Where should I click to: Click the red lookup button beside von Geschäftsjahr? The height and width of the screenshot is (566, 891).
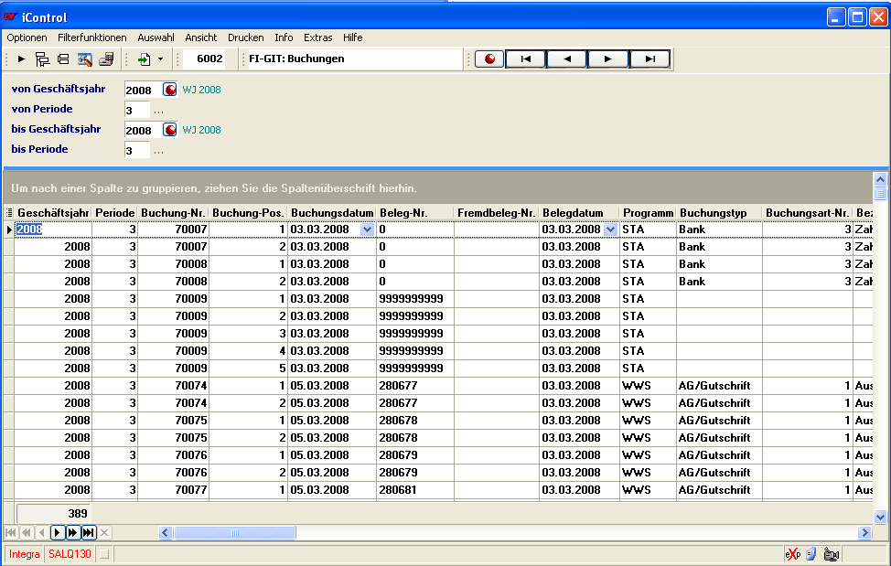[169, 90]
